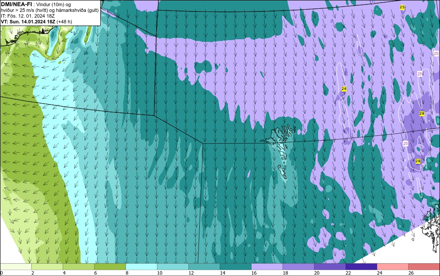
Task: Click the legend scale number 20
Action: [317, 273]
